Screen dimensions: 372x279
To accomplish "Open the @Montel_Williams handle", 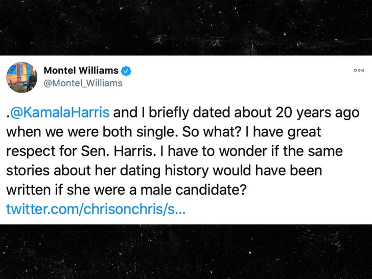I will [x=83, y=83].
